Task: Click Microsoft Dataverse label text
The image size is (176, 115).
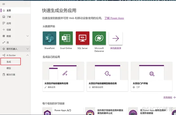Action: click(99, 50)
